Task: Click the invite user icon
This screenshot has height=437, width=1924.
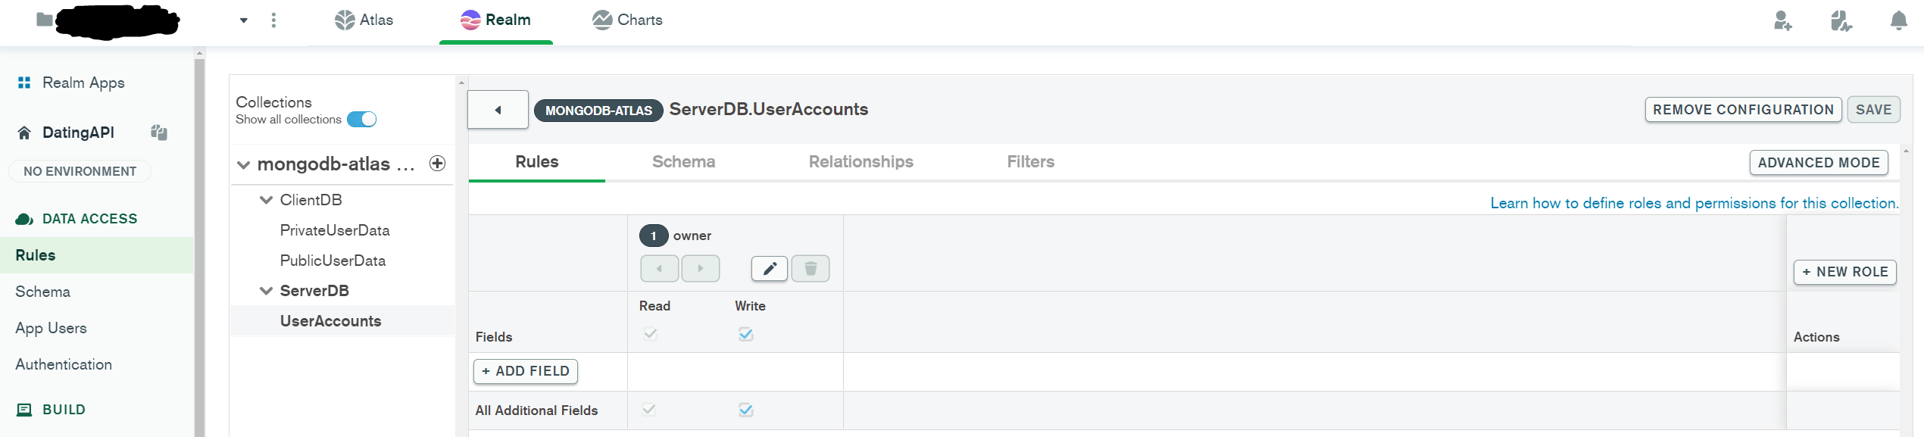Action: tap(1782, 20)
